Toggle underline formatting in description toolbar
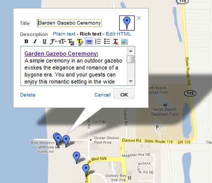212x183 pixels. coord(44,41)
